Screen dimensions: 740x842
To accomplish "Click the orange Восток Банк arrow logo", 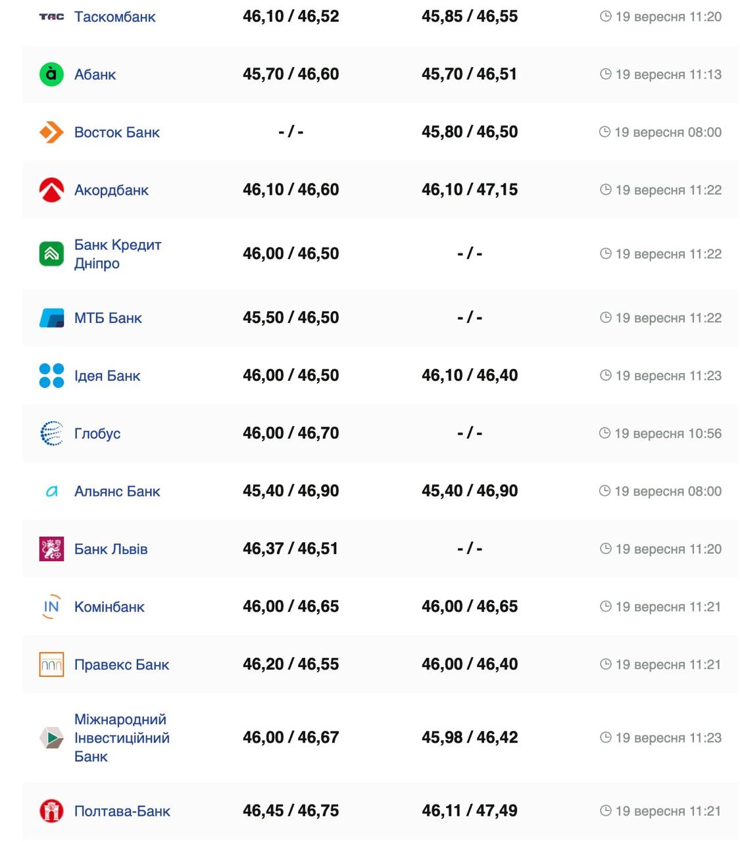I will tap(51, 132).
